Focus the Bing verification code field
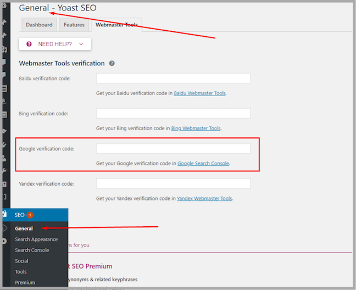356x290 pixels. (x=173, y=113)
